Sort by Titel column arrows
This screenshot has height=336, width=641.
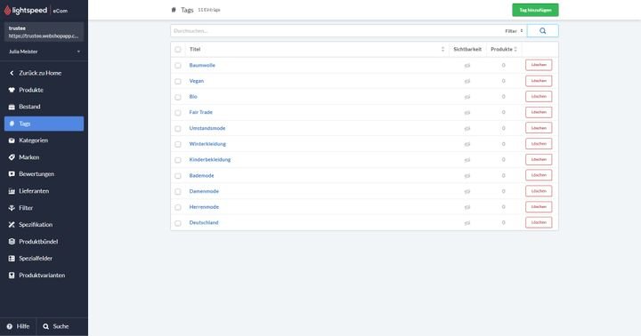pyautogui.click(x=442, y=50)
